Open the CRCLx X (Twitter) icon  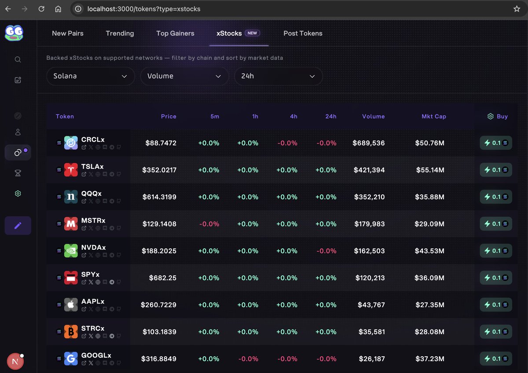91,147
